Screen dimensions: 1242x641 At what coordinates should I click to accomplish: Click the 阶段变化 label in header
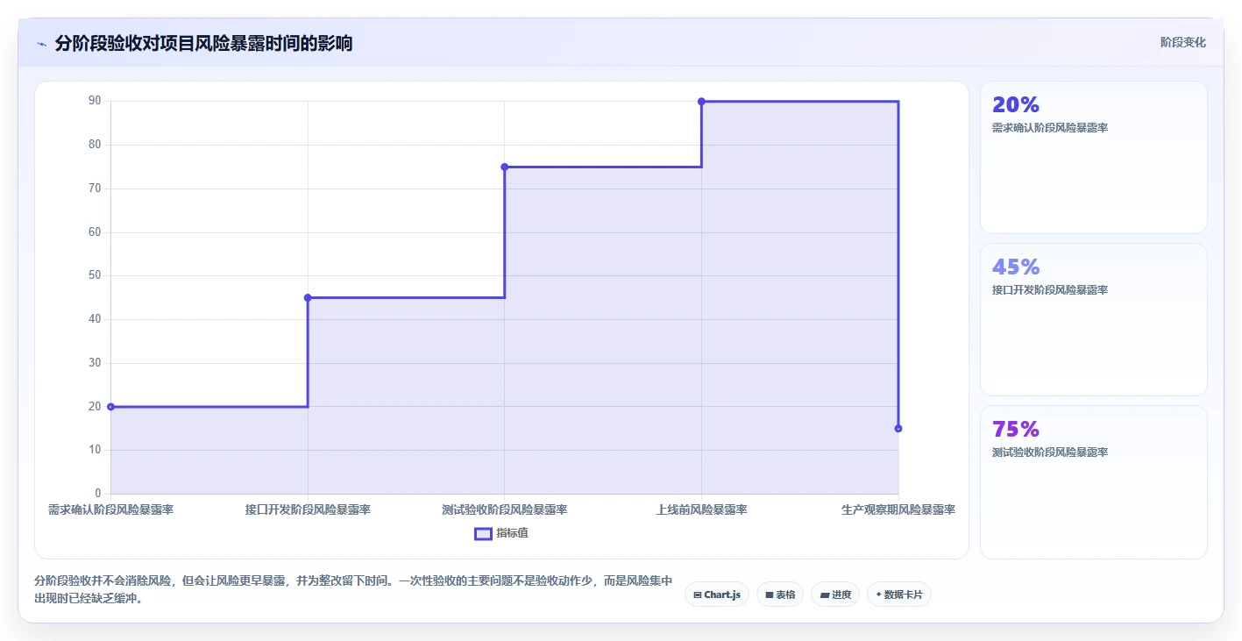[1182, 42]
